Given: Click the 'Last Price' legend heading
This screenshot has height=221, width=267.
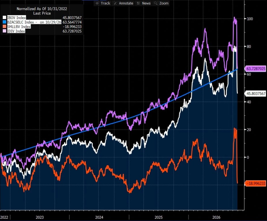Looking at the screenshot, I should coord(42,13).
